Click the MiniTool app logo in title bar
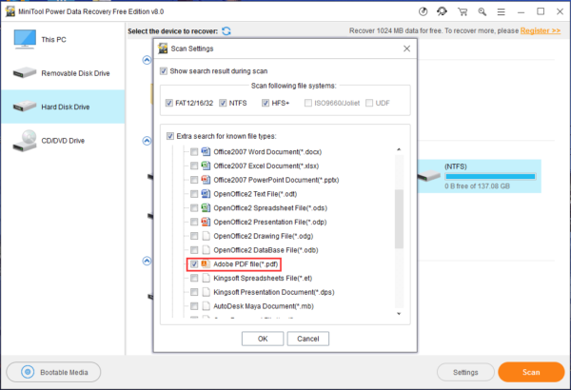Viewport: 571px width, 390px height. point(10,11)
